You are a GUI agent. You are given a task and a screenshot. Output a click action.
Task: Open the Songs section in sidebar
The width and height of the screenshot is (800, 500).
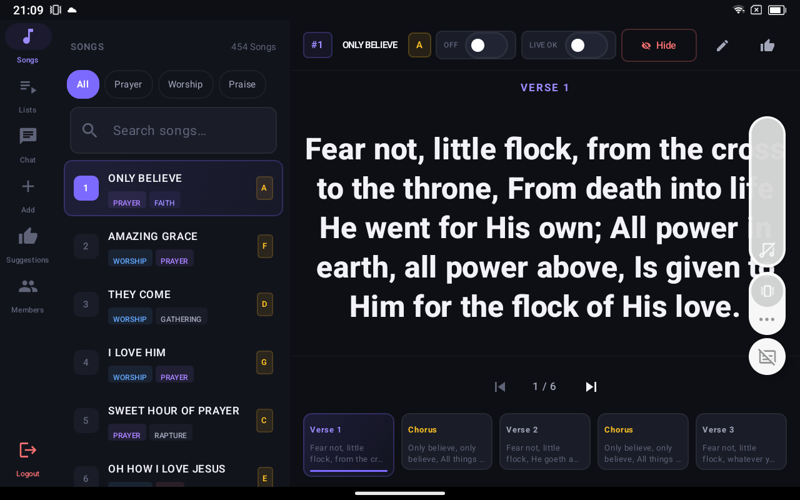tap(28, 44)
